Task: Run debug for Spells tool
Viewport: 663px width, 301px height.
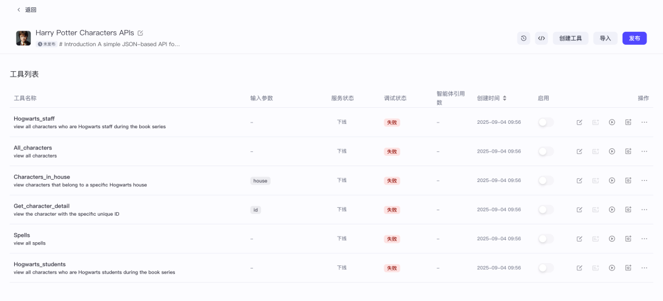Action: pyautogui.click(x=612, y=238)
